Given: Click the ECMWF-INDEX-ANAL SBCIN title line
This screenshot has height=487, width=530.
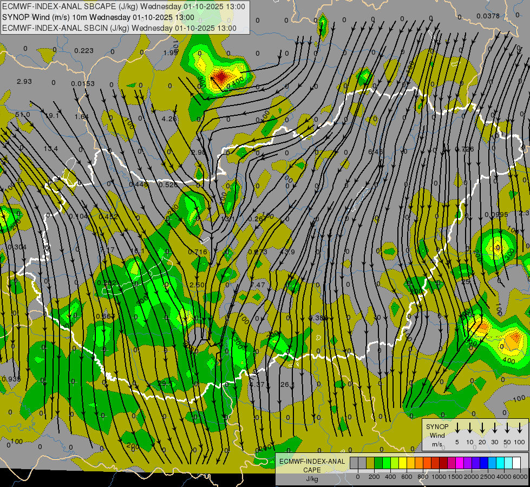Looking at the screenshot, I should click(x=119, y=27).
